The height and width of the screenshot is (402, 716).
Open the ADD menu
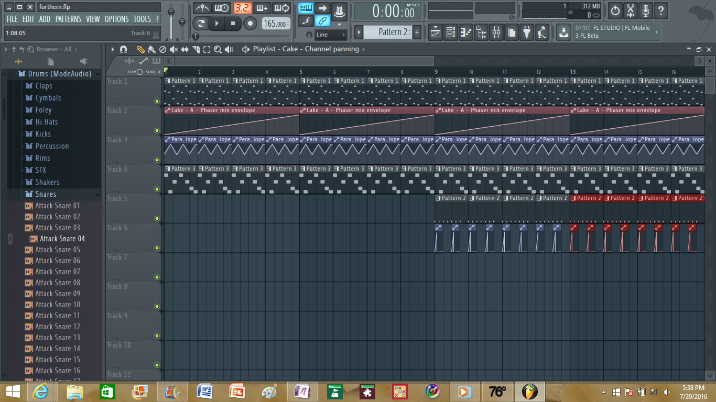click(x=45, y=19)
